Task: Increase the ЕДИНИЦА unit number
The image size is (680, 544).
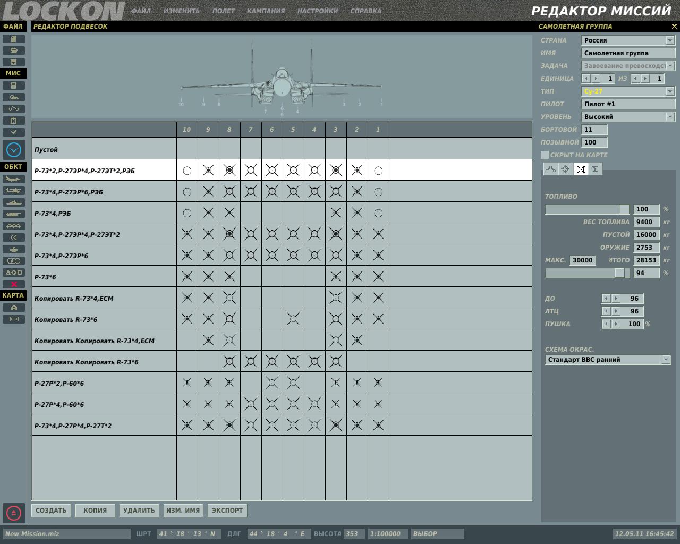Action: 596,79
